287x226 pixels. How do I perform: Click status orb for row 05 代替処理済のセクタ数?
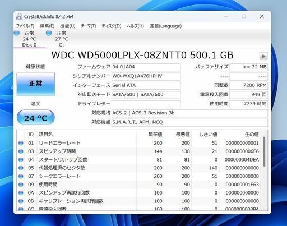tap(21, 168)
